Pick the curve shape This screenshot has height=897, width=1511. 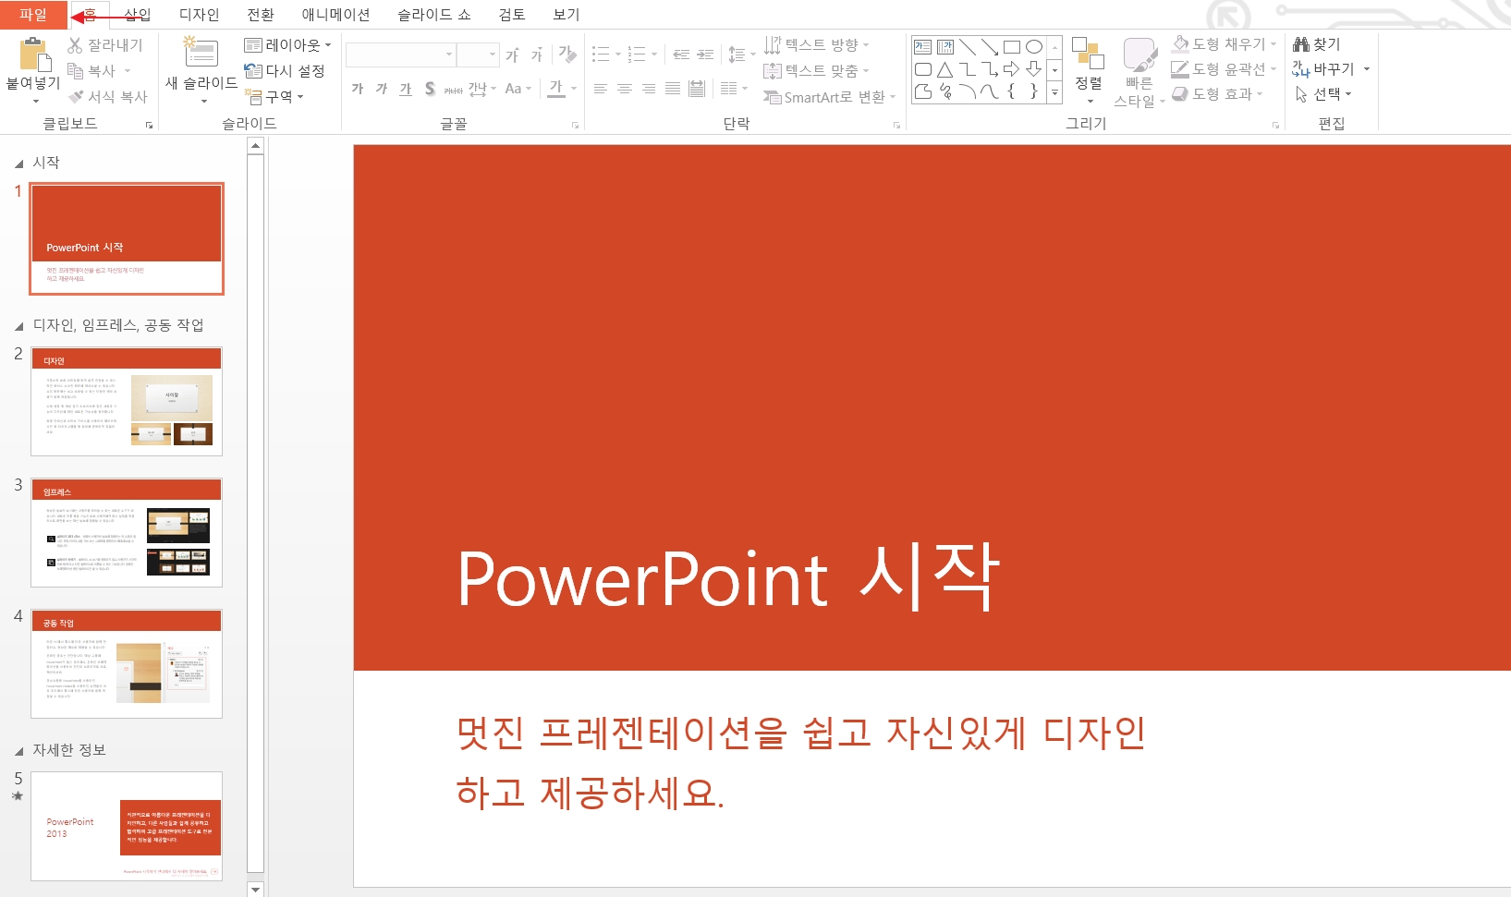(989, 91)
